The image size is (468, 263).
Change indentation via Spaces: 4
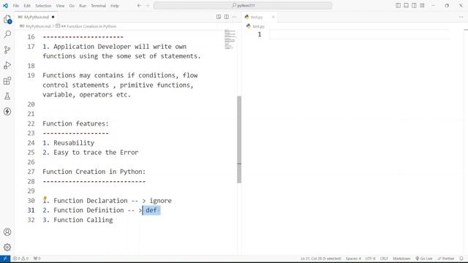point(353,259)
